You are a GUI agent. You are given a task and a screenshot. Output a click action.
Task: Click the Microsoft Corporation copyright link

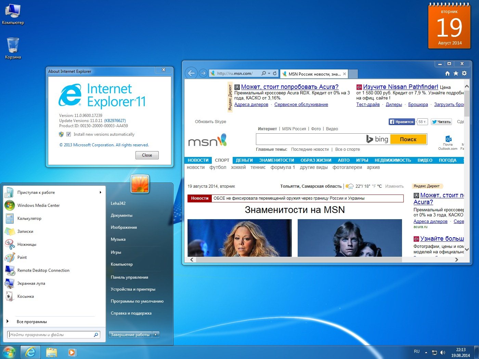[104, 145]
